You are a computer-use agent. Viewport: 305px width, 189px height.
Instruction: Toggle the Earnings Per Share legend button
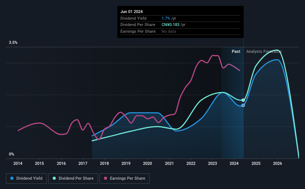click(x=125, y=179)
